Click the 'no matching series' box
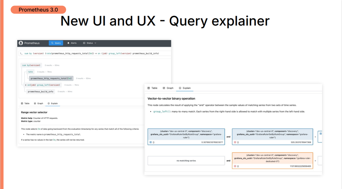 pyautogui.click(x=186, y=161)
